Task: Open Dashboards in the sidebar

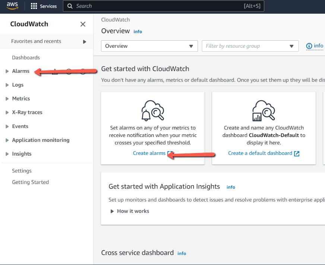Action: [26, 57]
